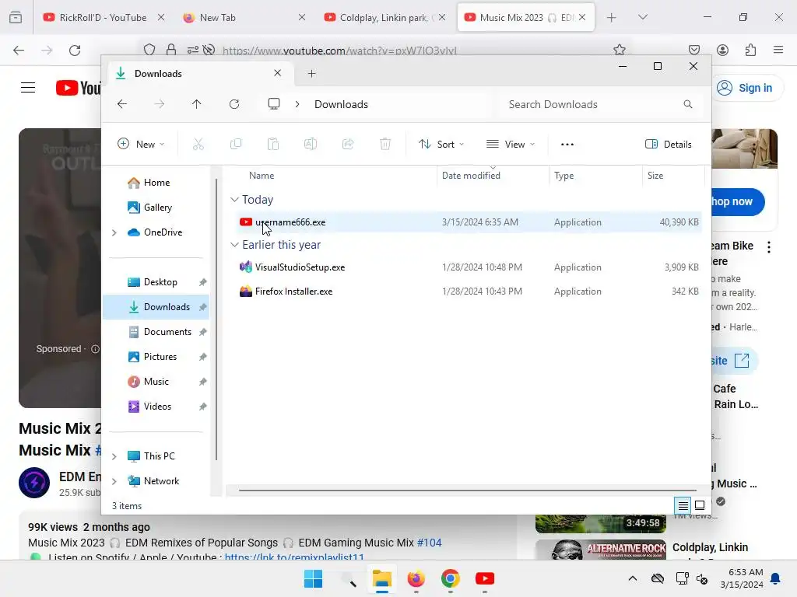Go back in Firefox browser
Screen dimensions: 797x597
(19, 51)
